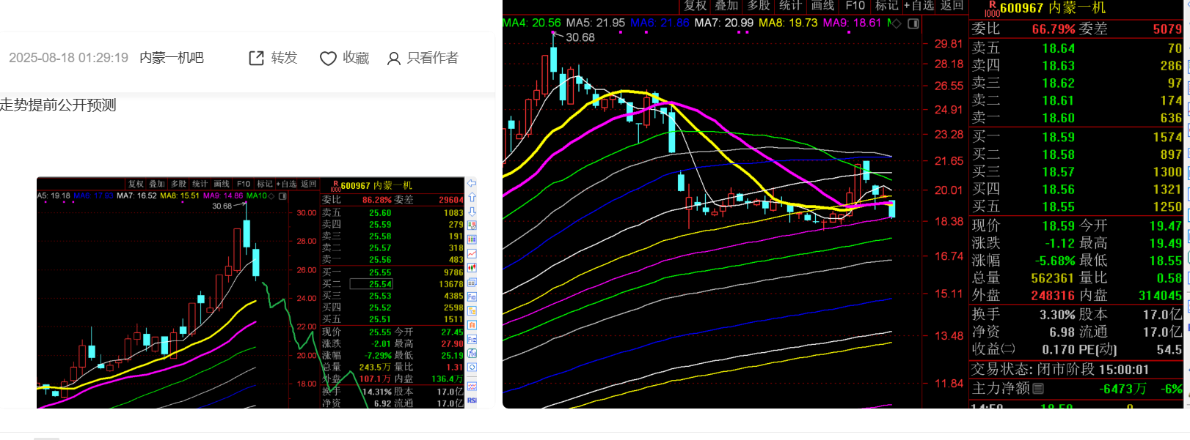Image resolution: width=1190 pixels, height=440 pixels.
Task: Click the MA9: 18.61 indicator label
Action: click(x=852, y=23)
